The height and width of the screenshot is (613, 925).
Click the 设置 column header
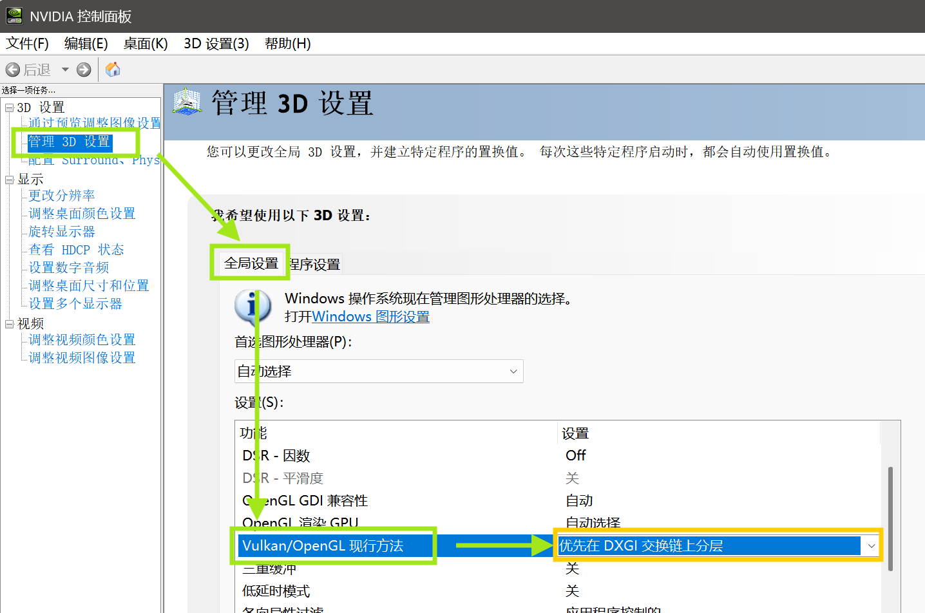(719, 433)
